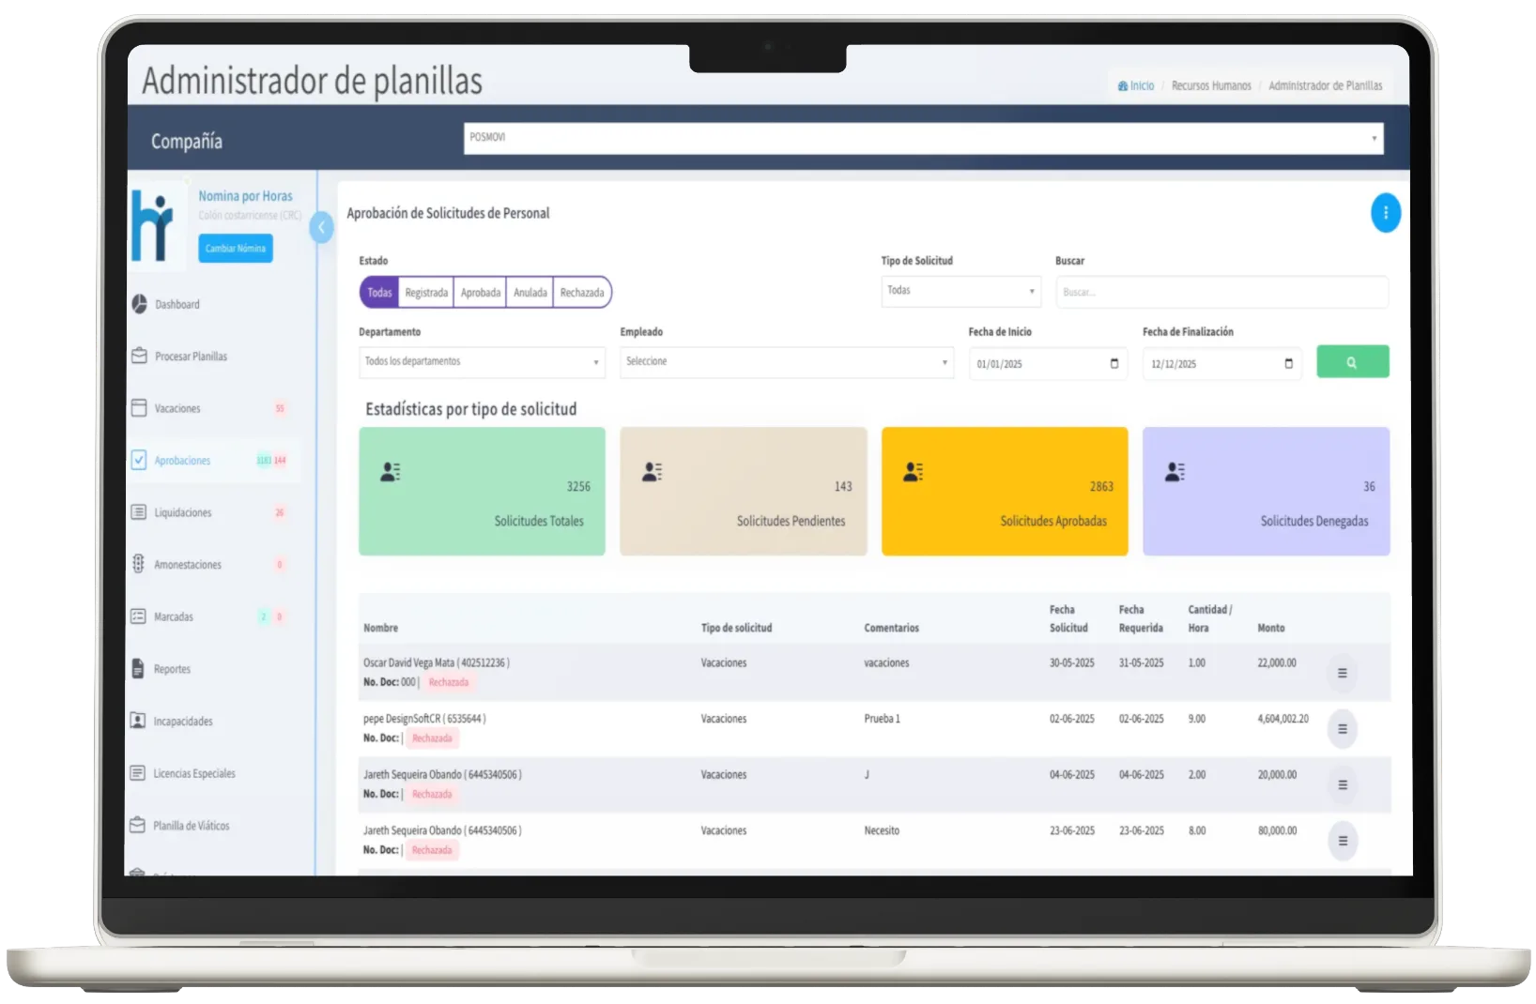
Task: Select the Rechazada status filter
Action: coord(581,293)
